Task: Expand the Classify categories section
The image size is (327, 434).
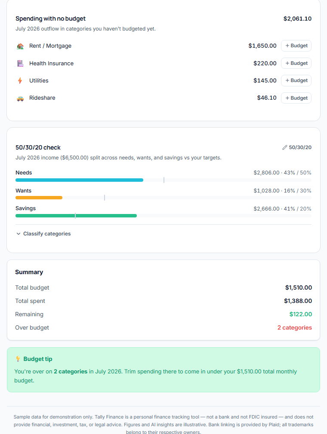Action: point(43,234)
